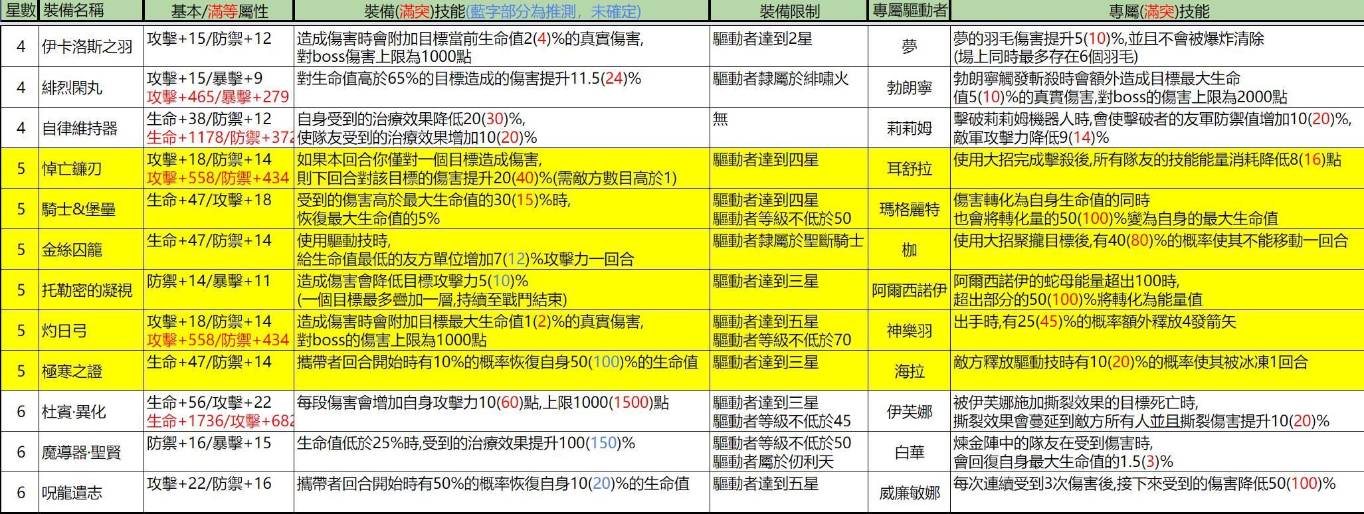1364x514 pixels.
Task: Select driver name 瑪格麗特
Action: click(x=909, y=209)
